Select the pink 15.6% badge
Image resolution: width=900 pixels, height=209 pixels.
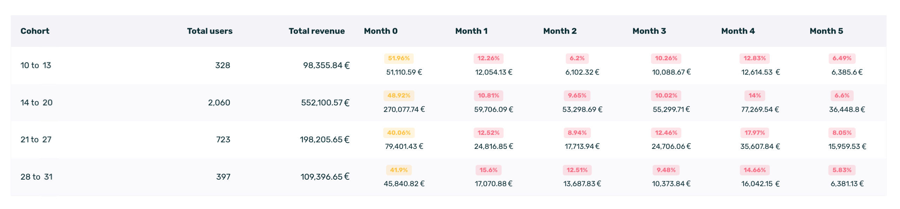(x=488, y=170)
